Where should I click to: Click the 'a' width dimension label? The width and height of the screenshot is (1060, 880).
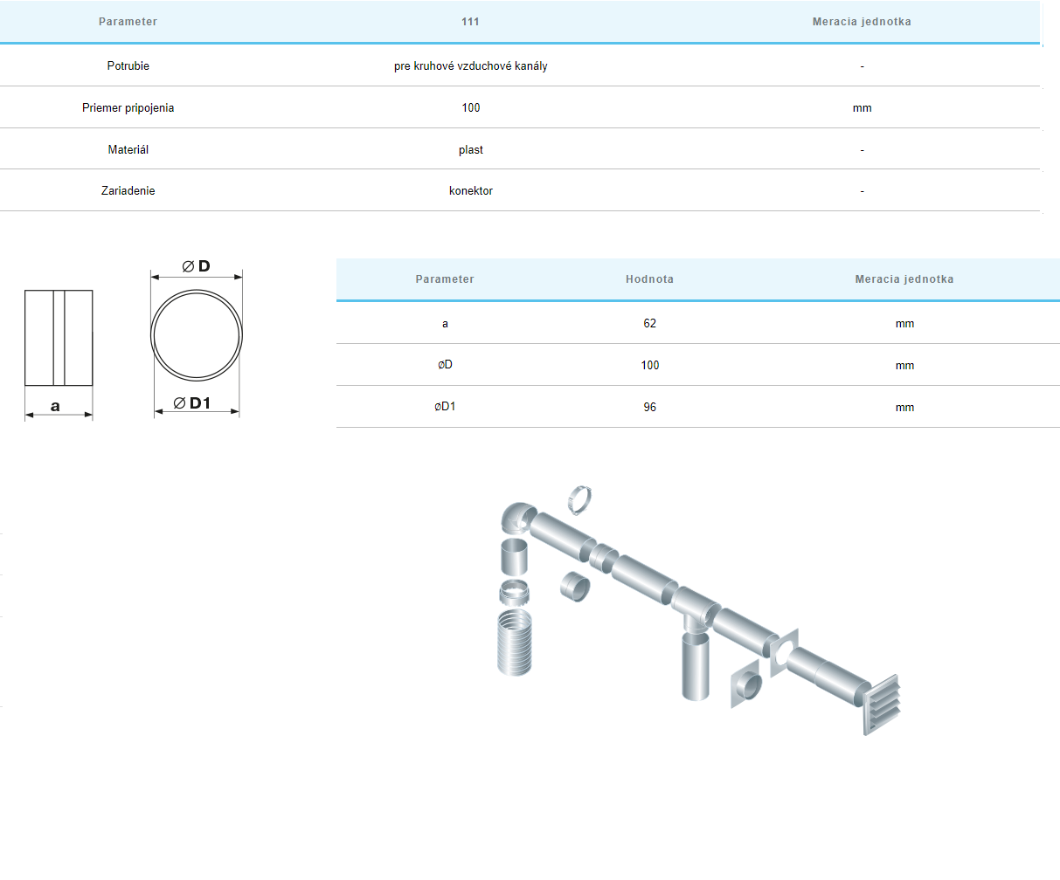(56, 406)
